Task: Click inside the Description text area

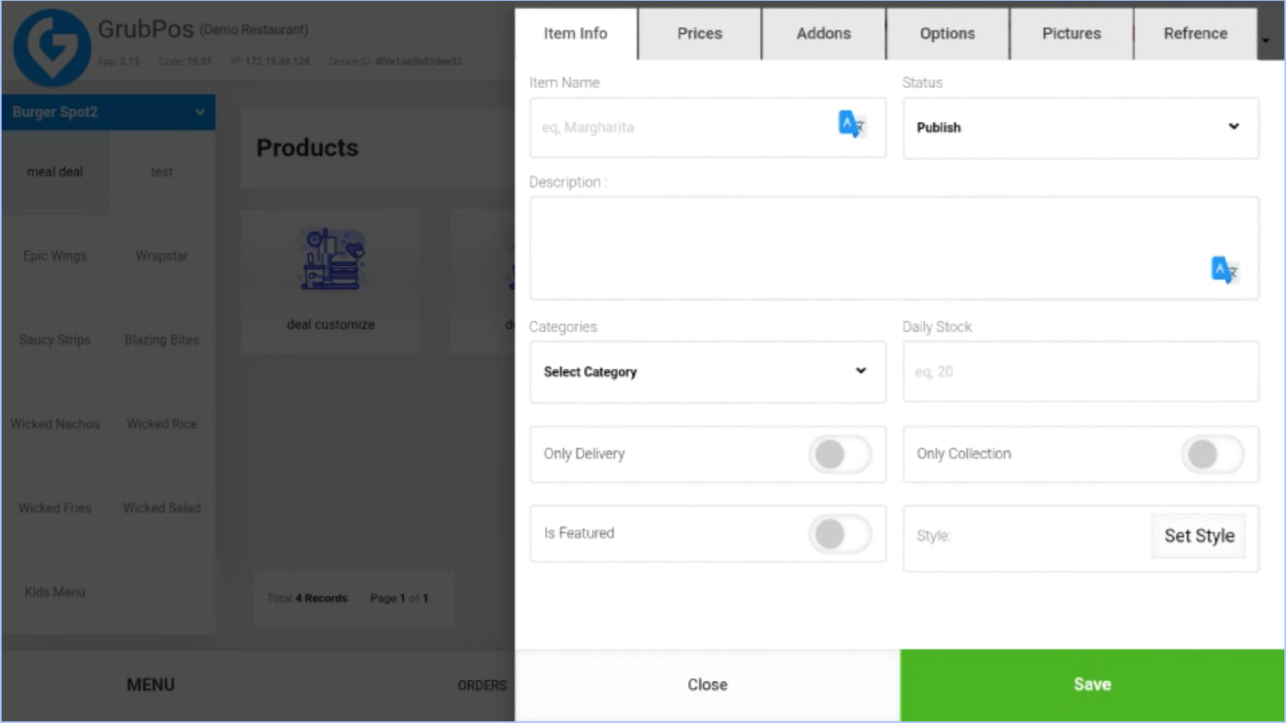Action: pyautogui.click(x=895, y=248)
